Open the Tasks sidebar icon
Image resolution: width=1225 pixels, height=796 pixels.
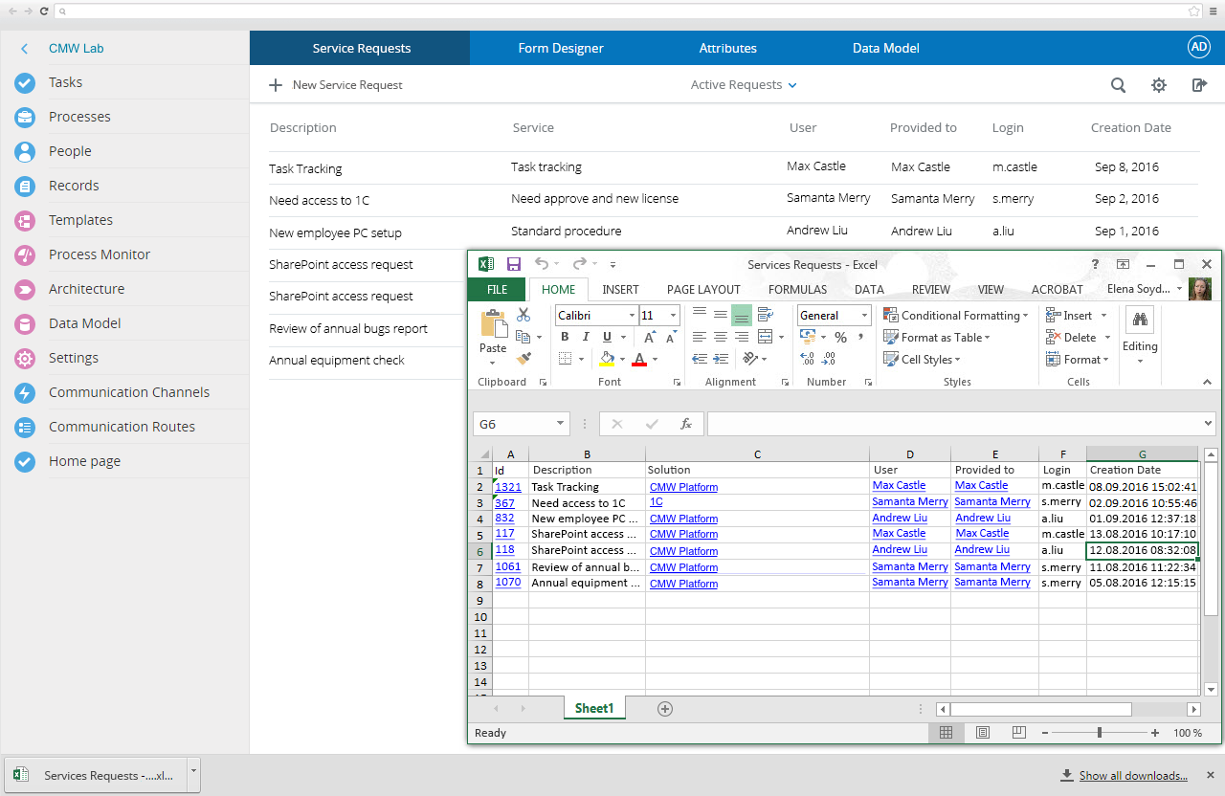click(25, 83)
